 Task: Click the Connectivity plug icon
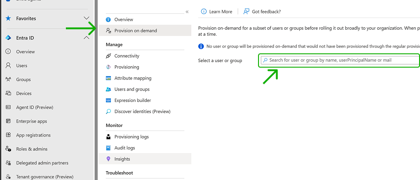point(108,56)
